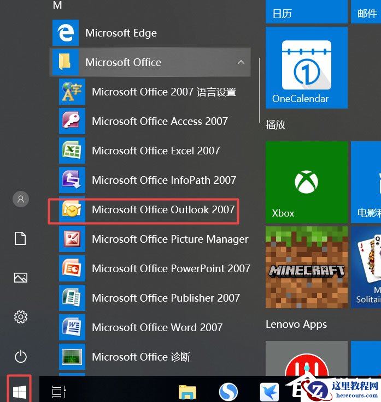Open the 邮件 tile
381x402 pixels.
366,11
